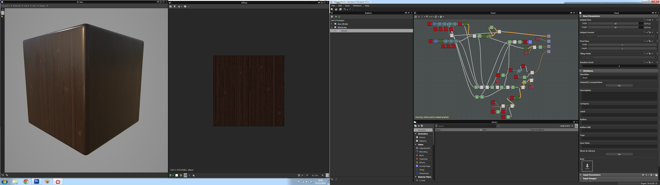Open the Scene menu in 3D View
This screenshot has height=185, width=660.
27,6
